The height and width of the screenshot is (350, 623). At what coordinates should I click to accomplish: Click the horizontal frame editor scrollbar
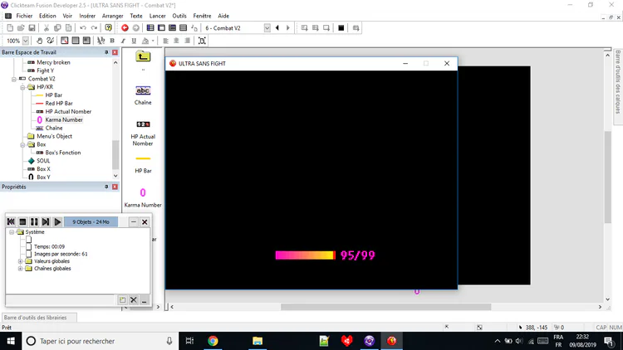tap(385, 307)
